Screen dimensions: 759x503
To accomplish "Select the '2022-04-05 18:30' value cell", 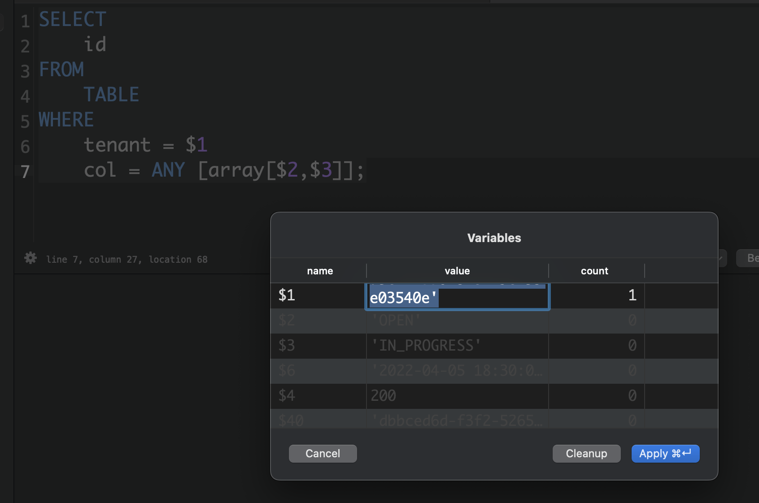I will point(457,371).
